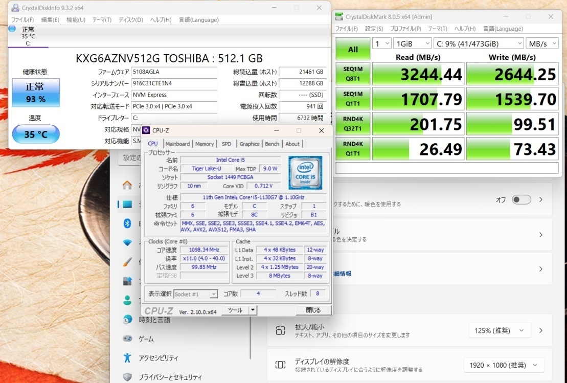Screen dimensions: 567x383
Task: Open the テーマ menu in CrystalDiskMark
Action: 438,29
